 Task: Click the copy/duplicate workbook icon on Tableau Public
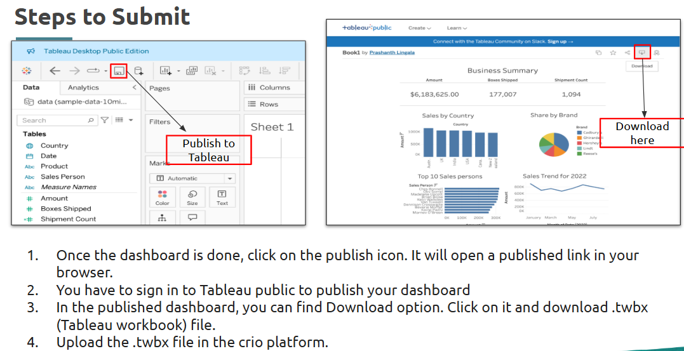[x=598, y=53]
